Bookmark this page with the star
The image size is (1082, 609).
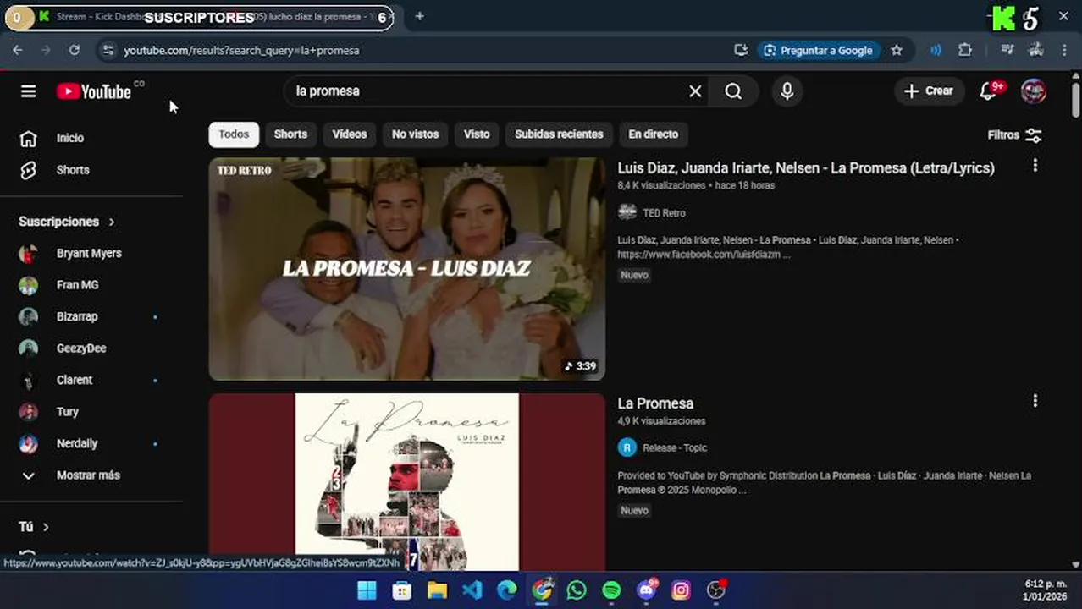pos(897,51)
